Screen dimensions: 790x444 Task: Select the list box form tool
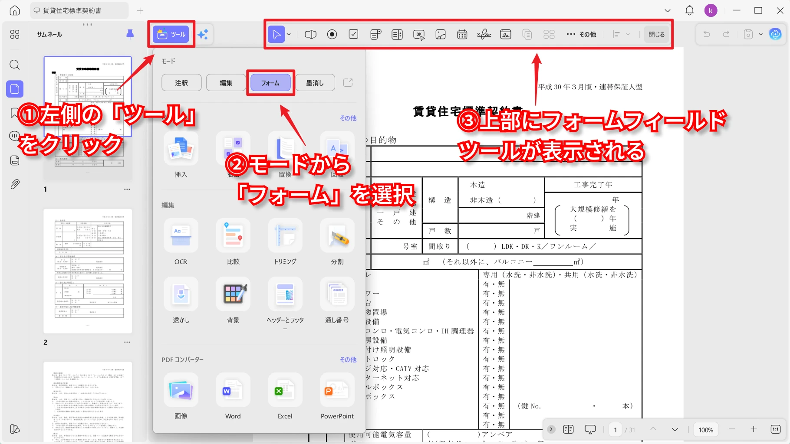click(397, 34)
